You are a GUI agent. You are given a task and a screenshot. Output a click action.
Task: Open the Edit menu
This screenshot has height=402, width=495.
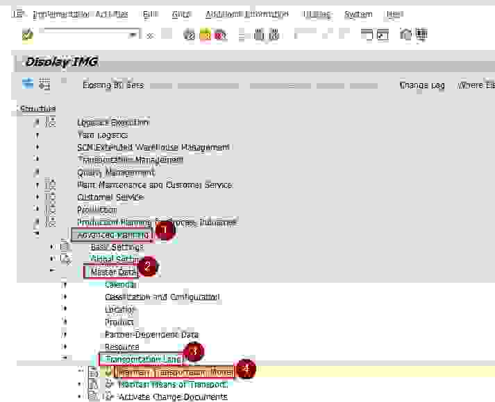click(151, 14)
